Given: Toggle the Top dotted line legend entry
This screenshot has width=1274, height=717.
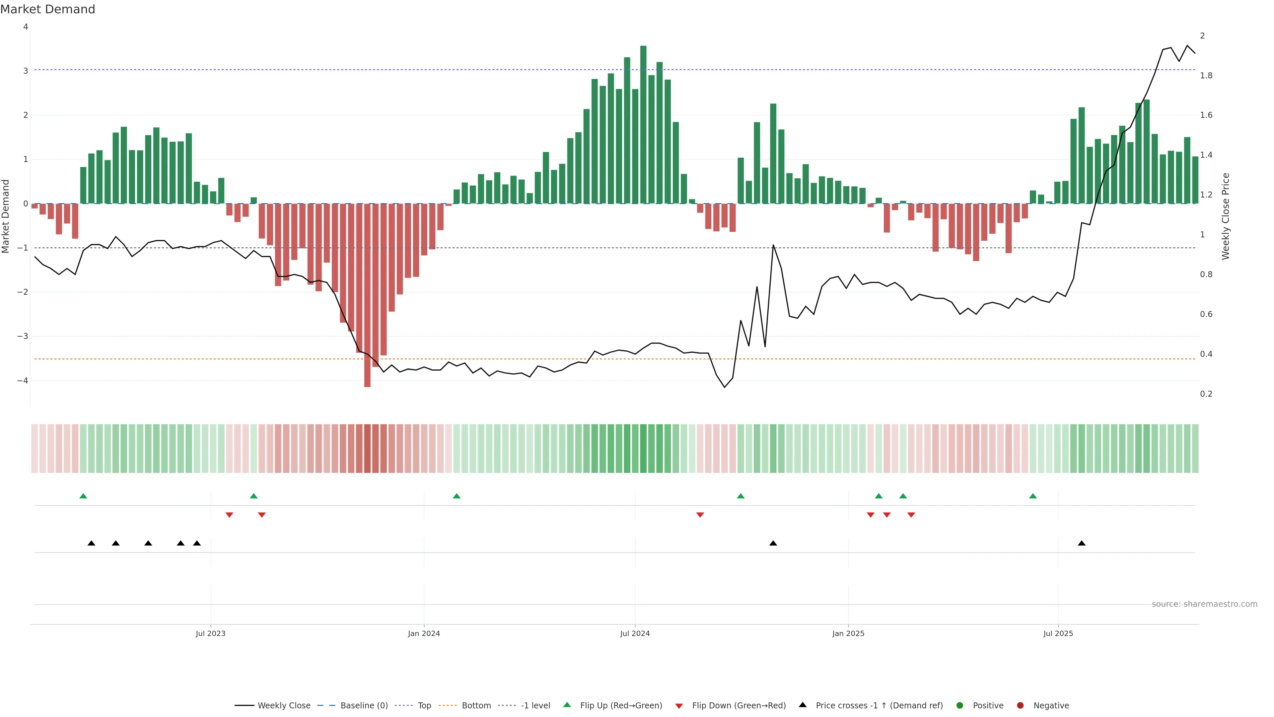Looking at the screenshot, I should 424,705.
